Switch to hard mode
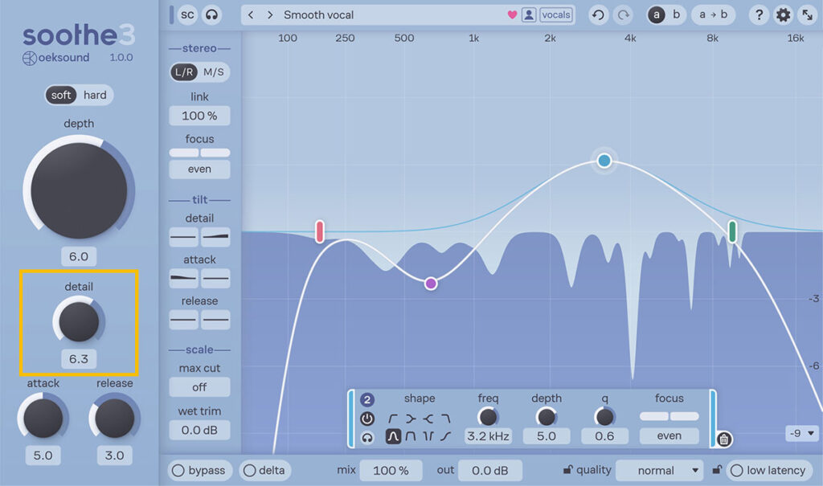This screenshot has height=486, width=823. coord(95,95)
